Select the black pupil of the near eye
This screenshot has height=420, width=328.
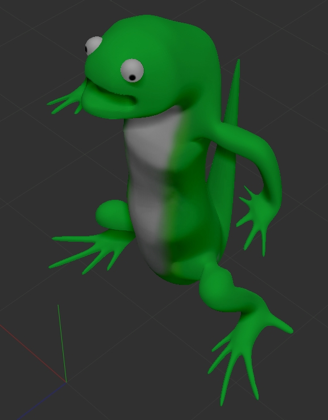click(x=132, y=78)
